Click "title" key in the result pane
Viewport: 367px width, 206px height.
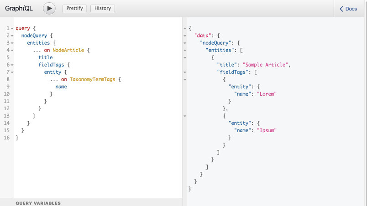tap(227, 65)
